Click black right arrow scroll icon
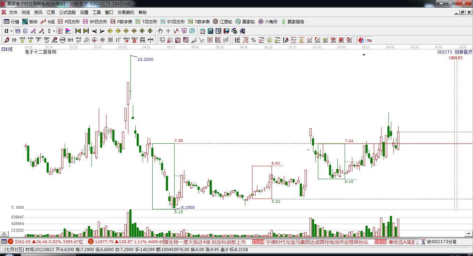 point(102,31)
